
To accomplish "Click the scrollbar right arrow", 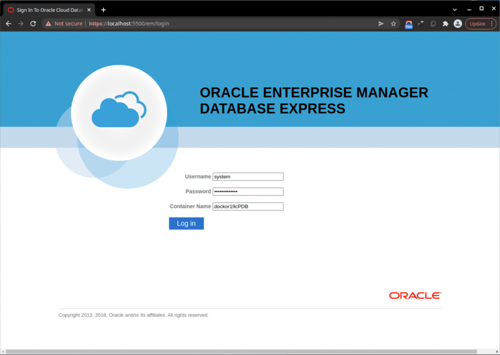I will click(x=497, y=352).
